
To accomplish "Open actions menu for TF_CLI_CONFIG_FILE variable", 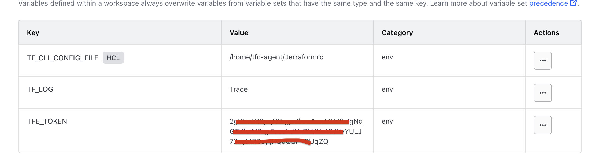I will (x=543, y=61).
